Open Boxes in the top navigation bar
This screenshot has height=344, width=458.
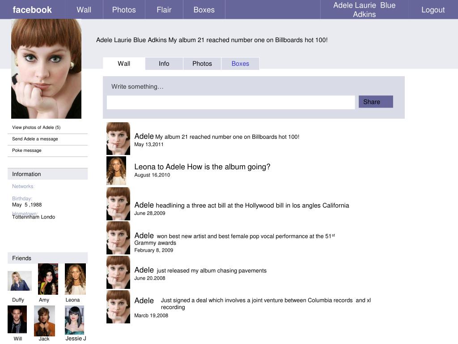pos(204,10)
